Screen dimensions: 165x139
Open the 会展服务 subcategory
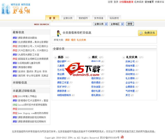tap(130, 87)
